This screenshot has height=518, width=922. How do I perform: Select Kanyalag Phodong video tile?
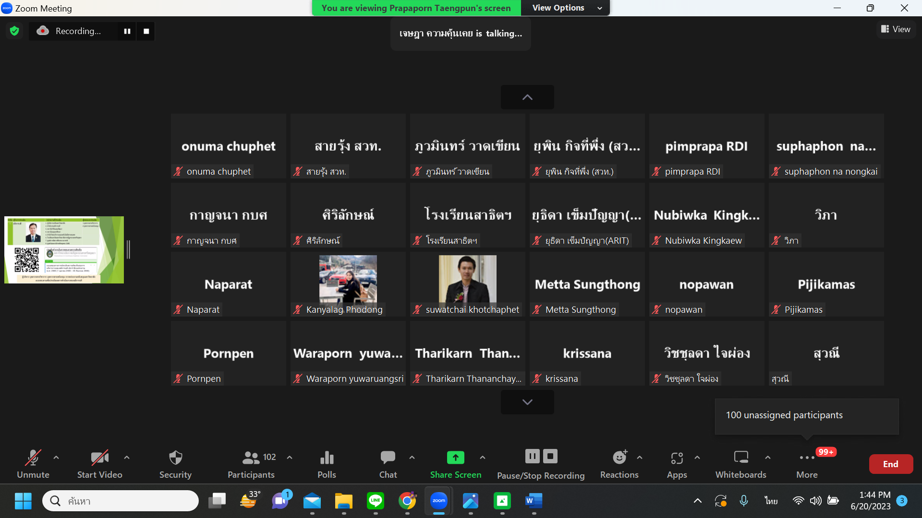tap(348, 284)
